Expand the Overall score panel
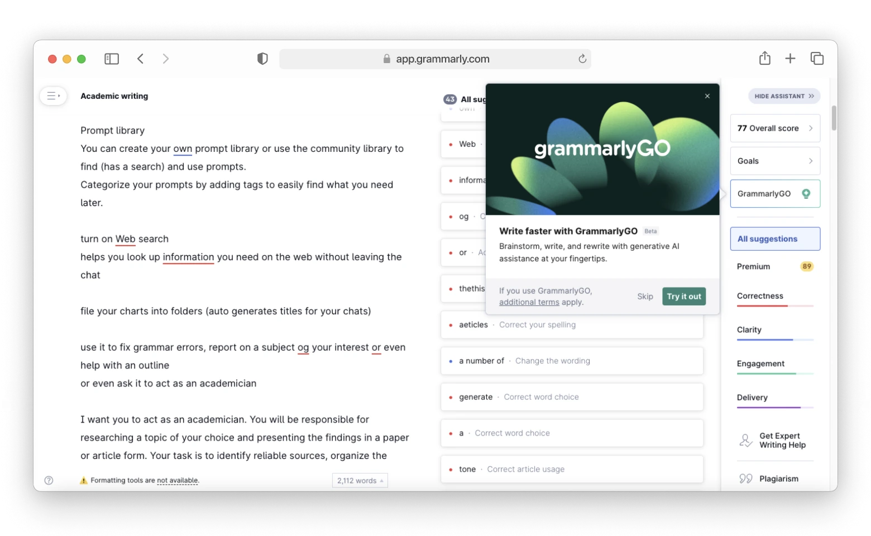This screenshot has height=536, width=871. (775, 128)
